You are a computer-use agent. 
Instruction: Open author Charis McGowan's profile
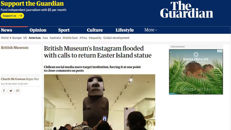[13, 79]
